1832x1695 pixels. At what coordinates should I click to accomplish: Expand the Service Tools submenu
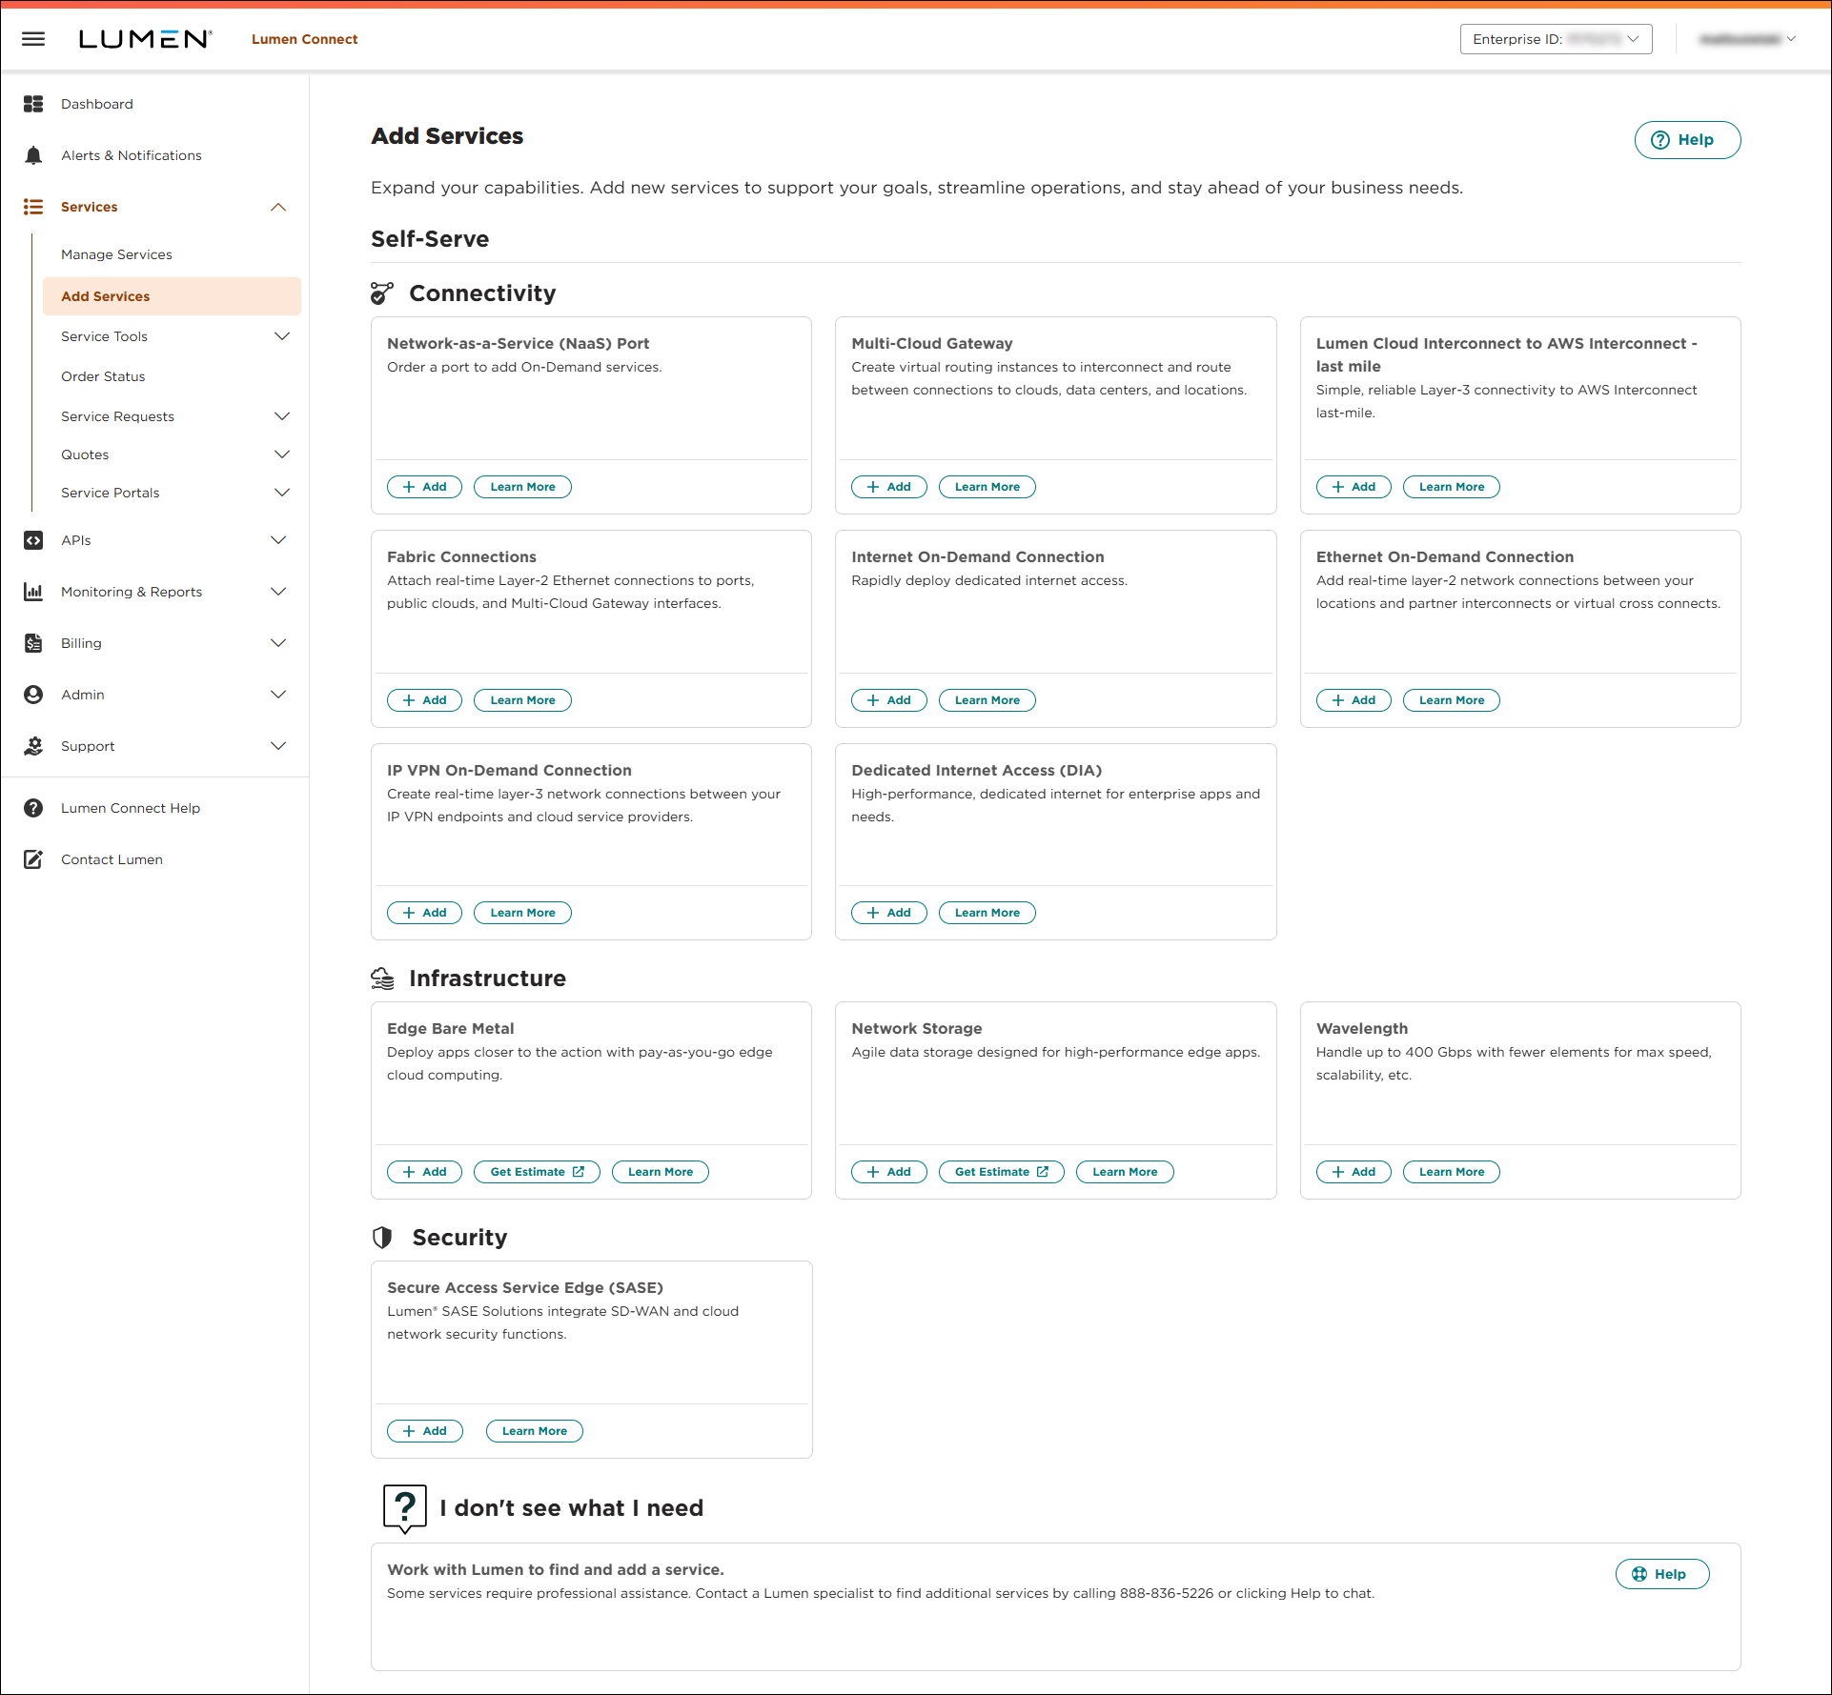(282, 336)
